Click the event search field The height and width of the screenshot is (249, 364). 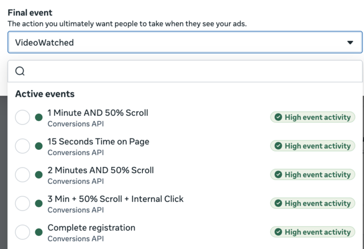click(x=185, y=71)
